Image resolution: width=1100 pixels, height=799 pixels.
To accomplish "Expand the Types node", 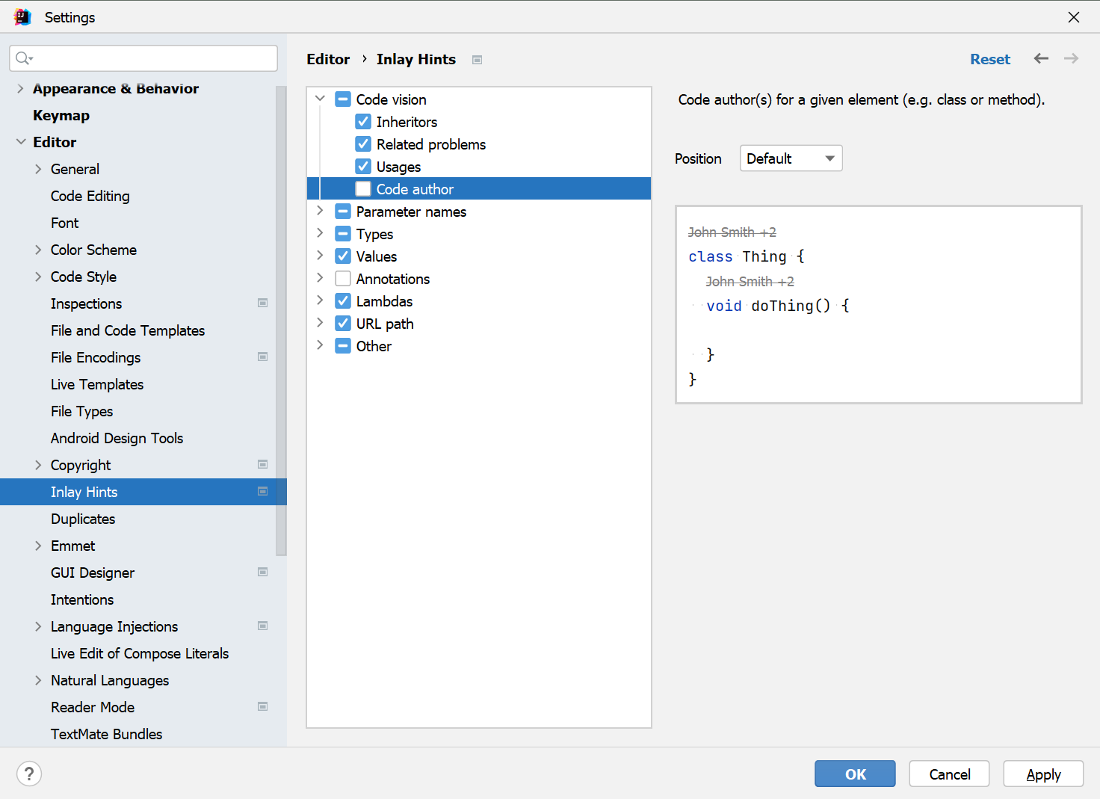I will [320, 233].
